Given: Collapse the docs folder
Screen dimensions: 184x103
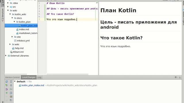Looking at the screenshot, I should pyautogui.click(x=12, y=18).
